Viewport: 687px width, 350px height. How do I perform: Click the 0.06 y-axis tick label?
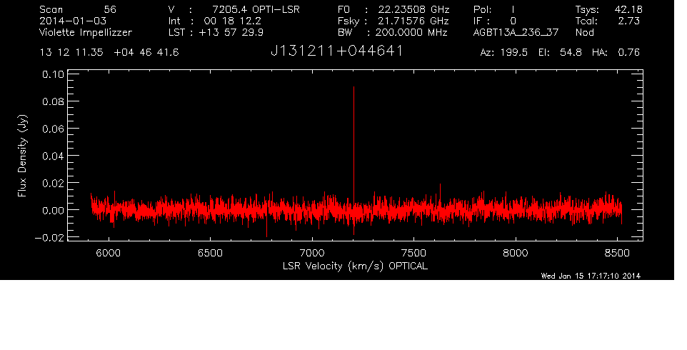click(53, 129)
